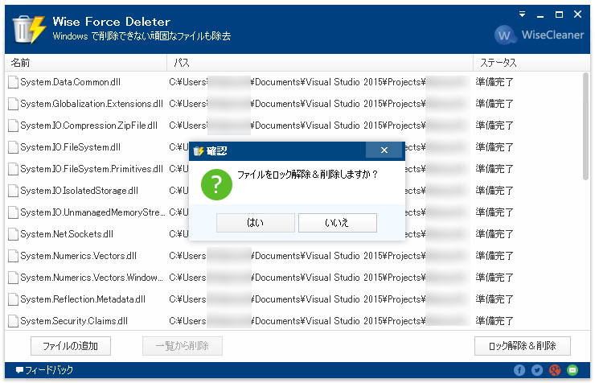Confirm deletion with はい button

[256, 222]
